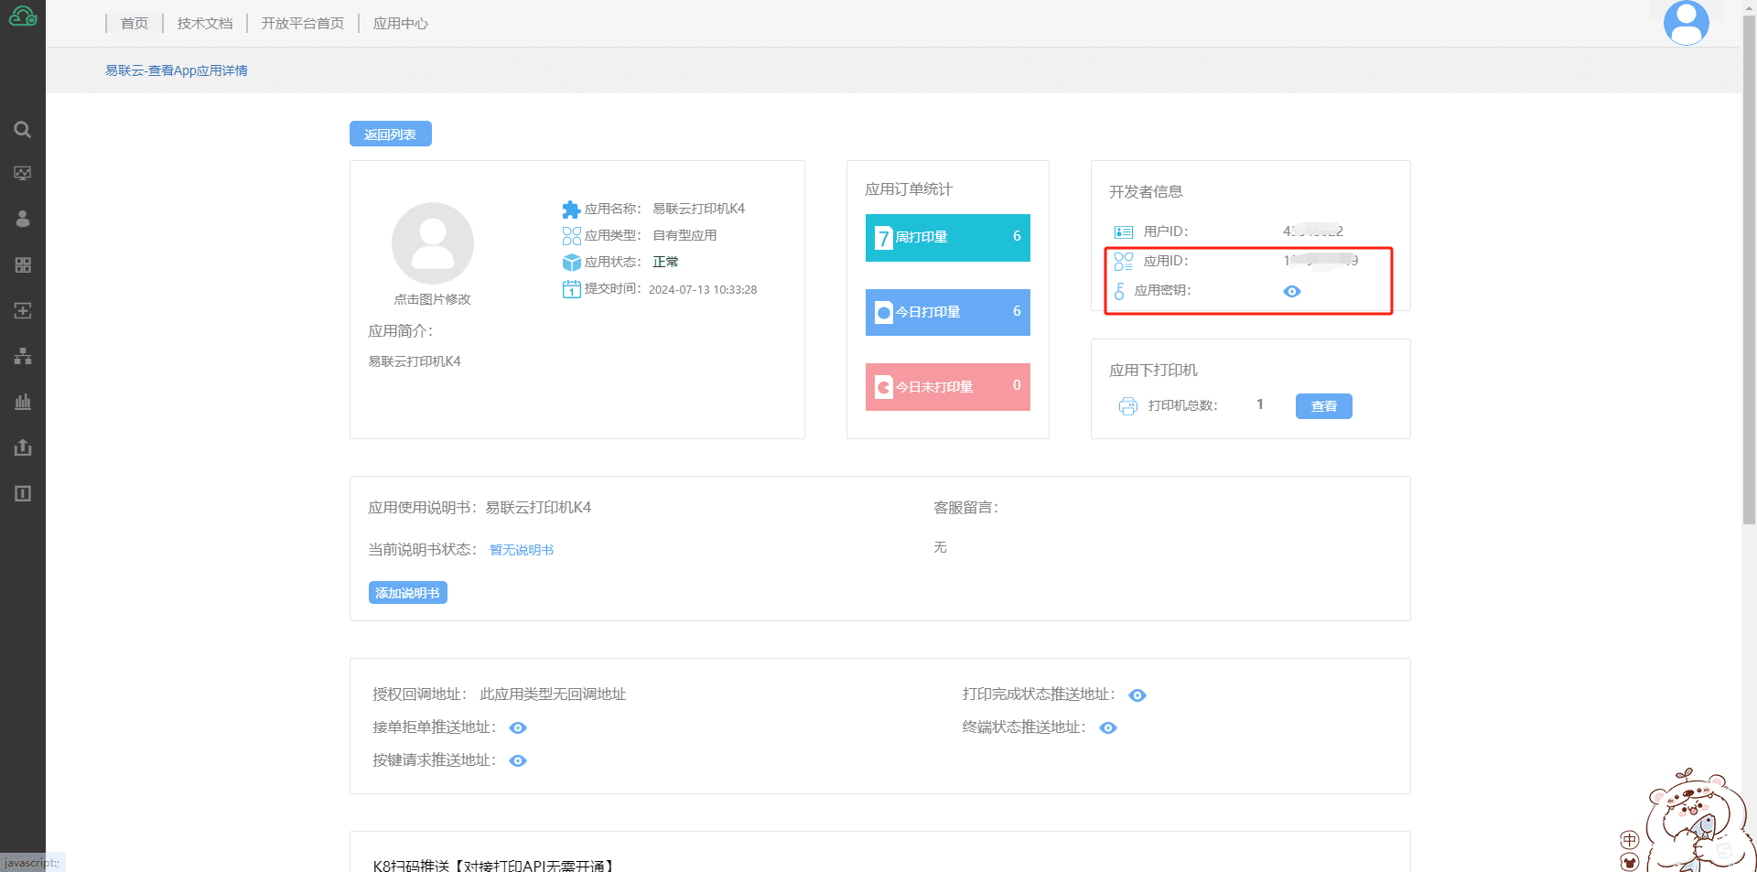Open the four-squares grid sidebar icon

(23, 265)
